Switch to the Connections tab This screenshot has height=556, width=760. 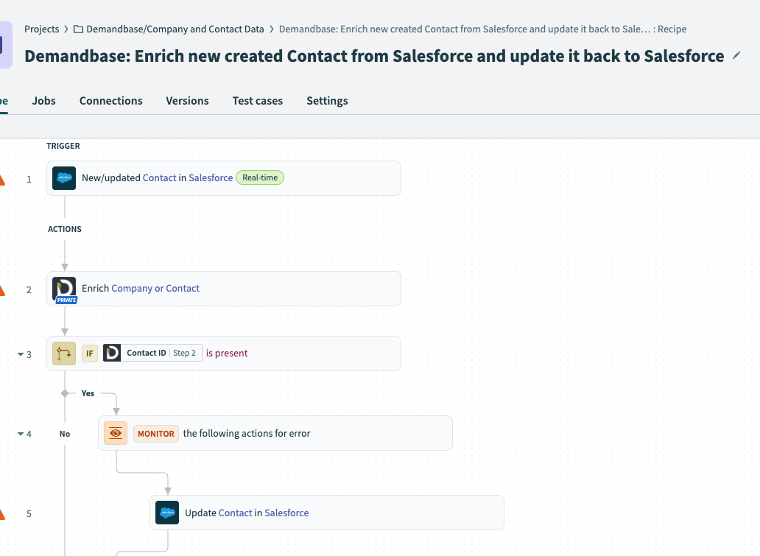pos(111,101)
